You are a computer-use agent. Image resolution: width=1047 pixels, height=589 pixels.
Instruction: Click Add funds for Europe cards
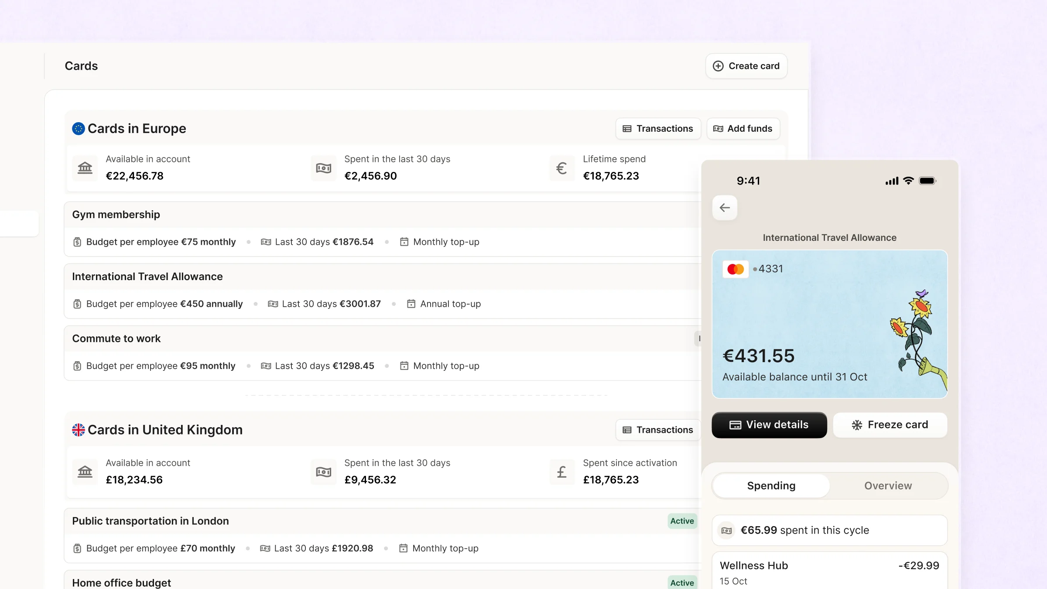(x=743, y=129)
